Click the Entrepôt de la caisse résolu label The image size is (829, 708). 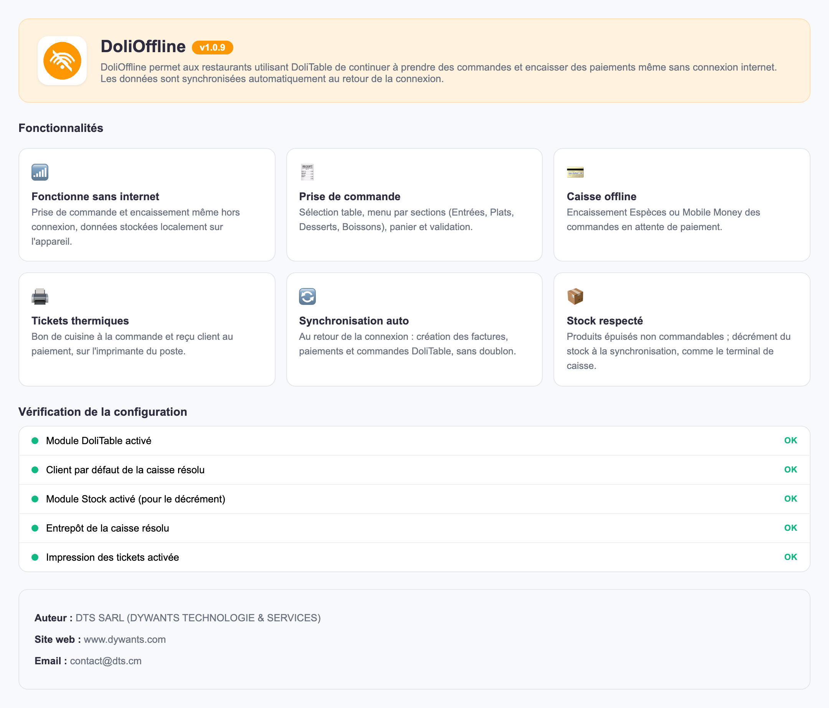point(107,528)
